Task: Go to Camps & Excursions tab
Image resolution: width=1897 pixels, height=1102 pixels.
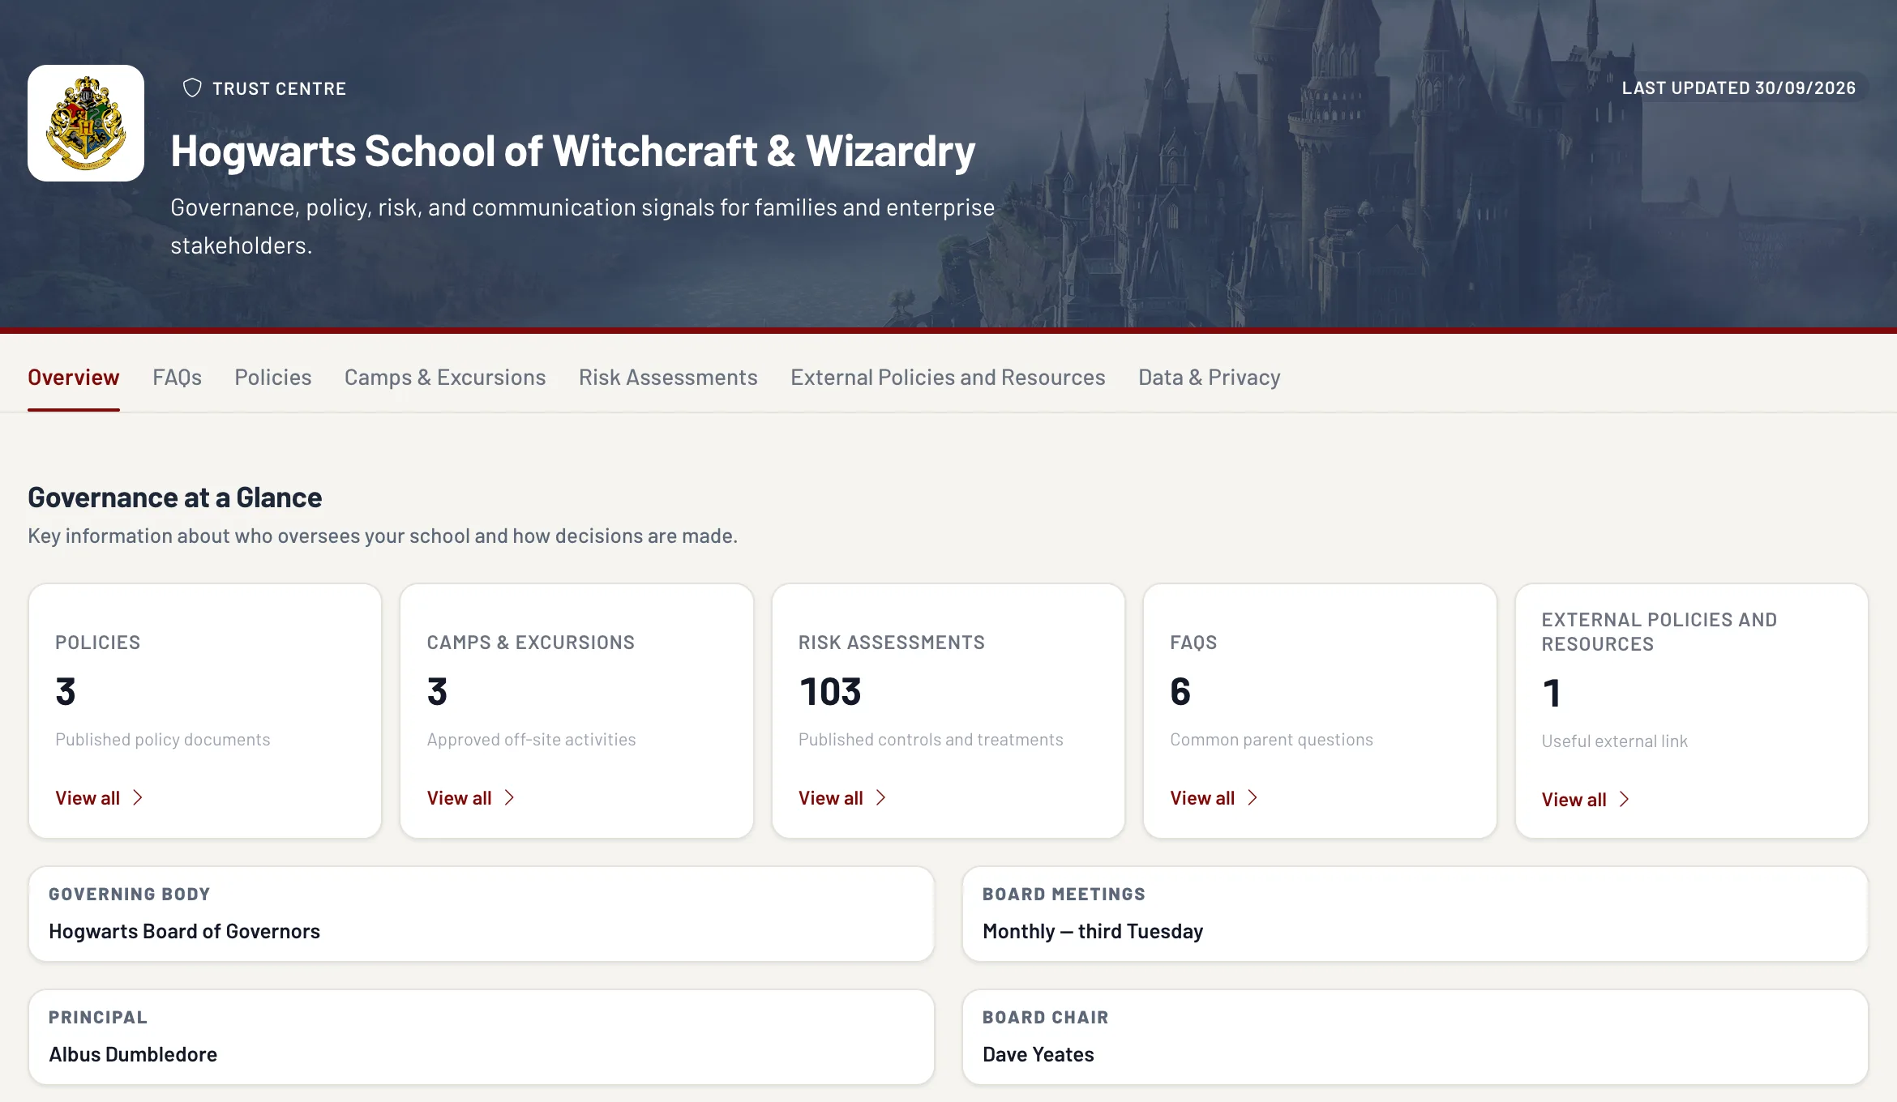Action: click(445, 378)
